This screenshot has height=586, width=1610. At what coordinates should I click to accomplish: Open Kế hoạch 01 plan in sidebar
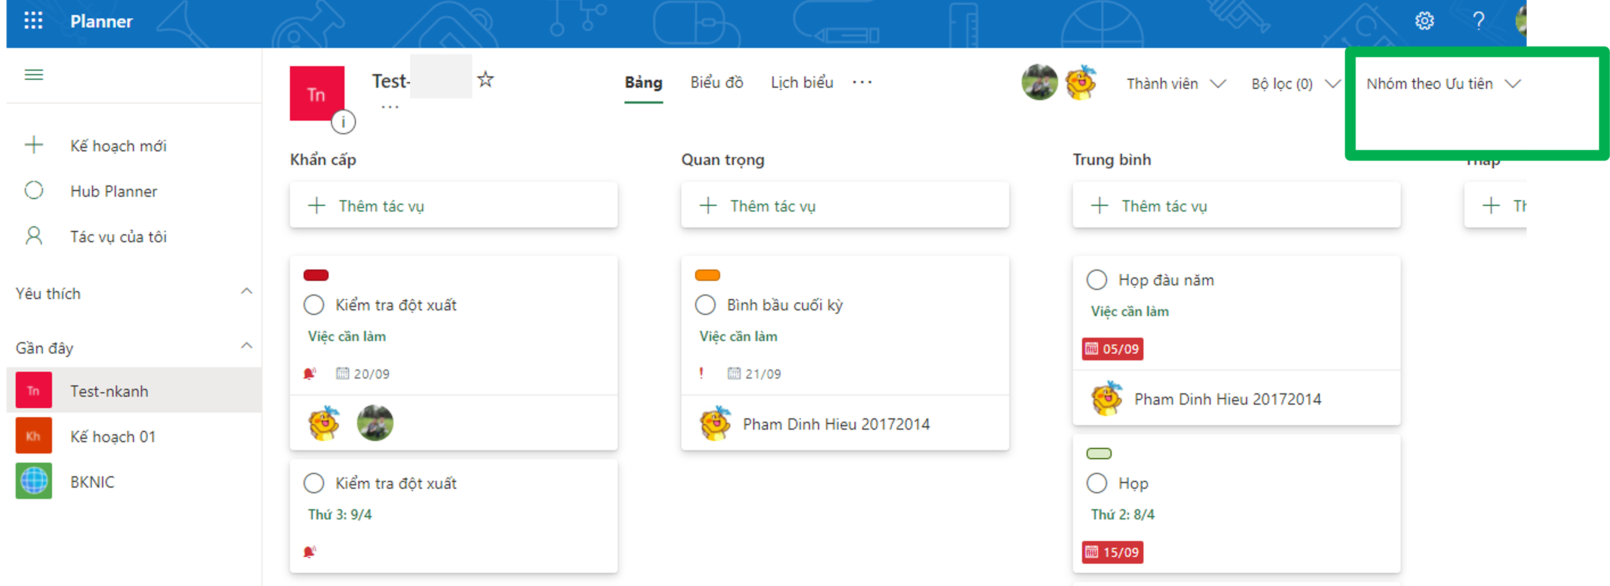112,436
